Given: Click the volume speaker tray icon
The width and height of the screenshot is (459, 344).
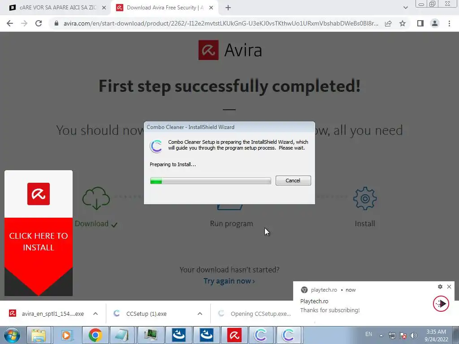Looking at the screenshot, I should [414, 335].
